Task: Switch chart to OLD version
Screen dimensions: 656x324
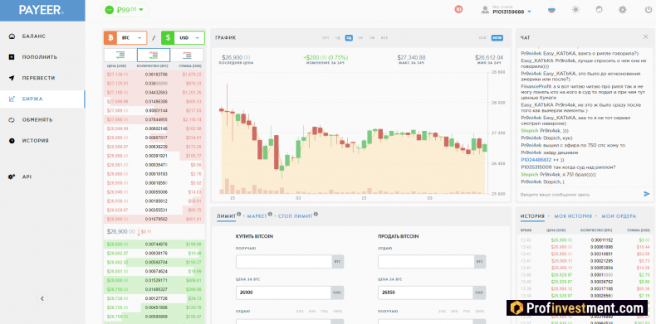Action: click(482, 38)
